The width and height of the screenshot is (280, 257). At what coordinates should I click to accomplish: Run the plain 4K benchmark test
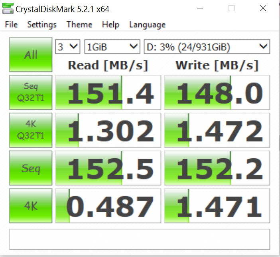(x=31, y=205)
